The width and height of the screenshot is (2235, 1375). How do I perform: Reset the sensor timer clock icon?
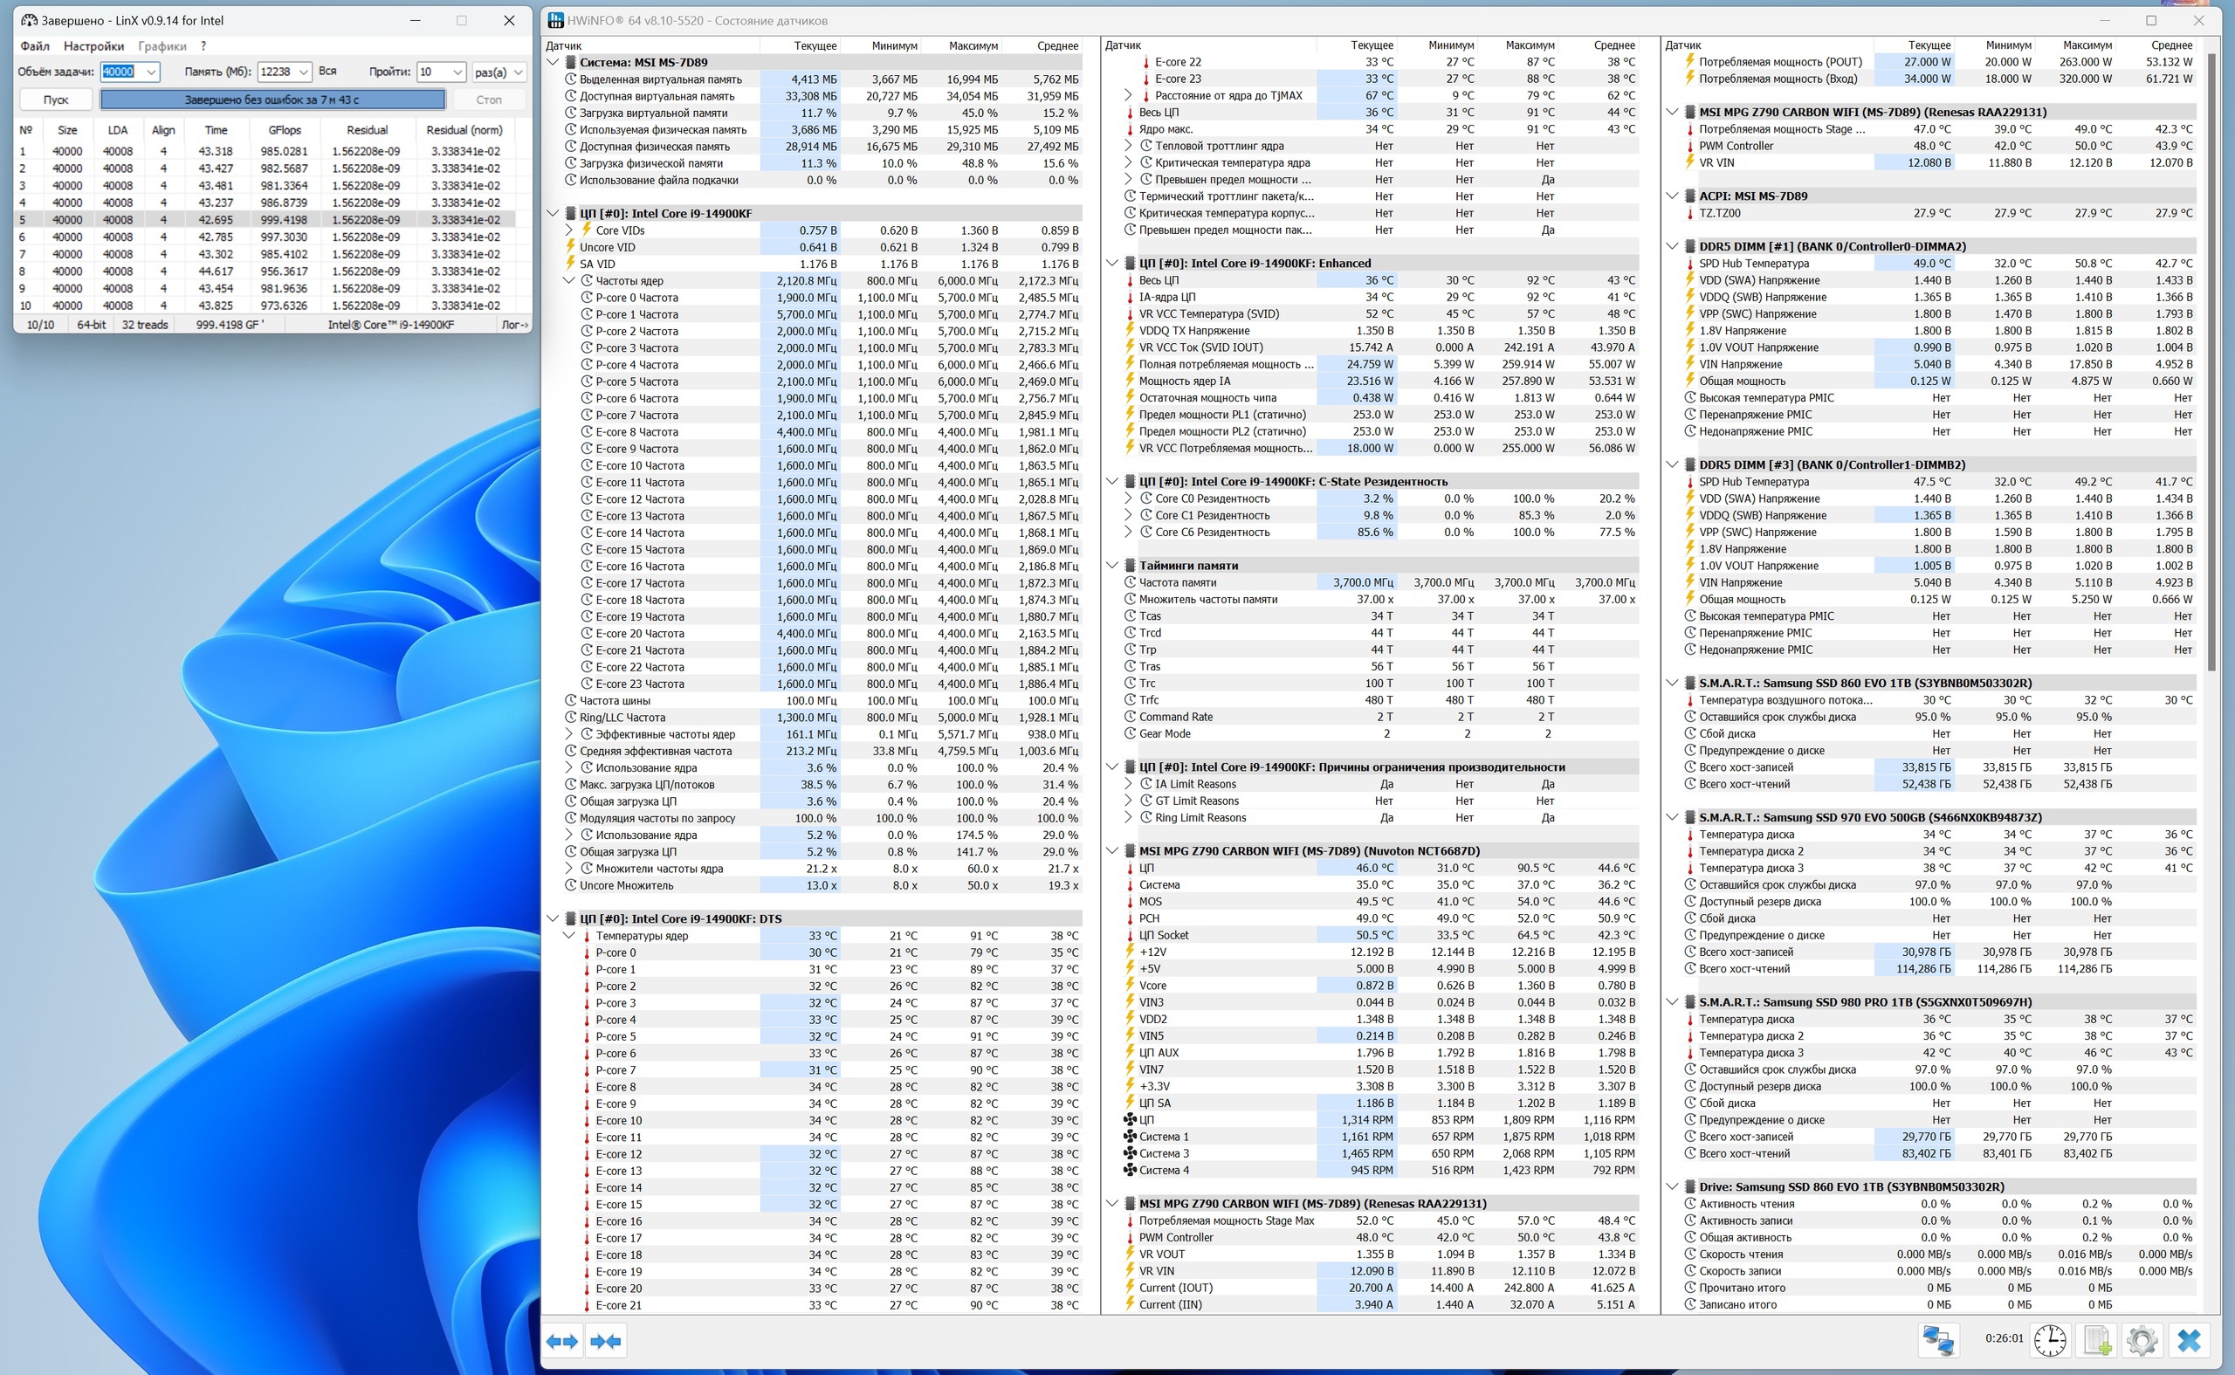[2050, 1340]
